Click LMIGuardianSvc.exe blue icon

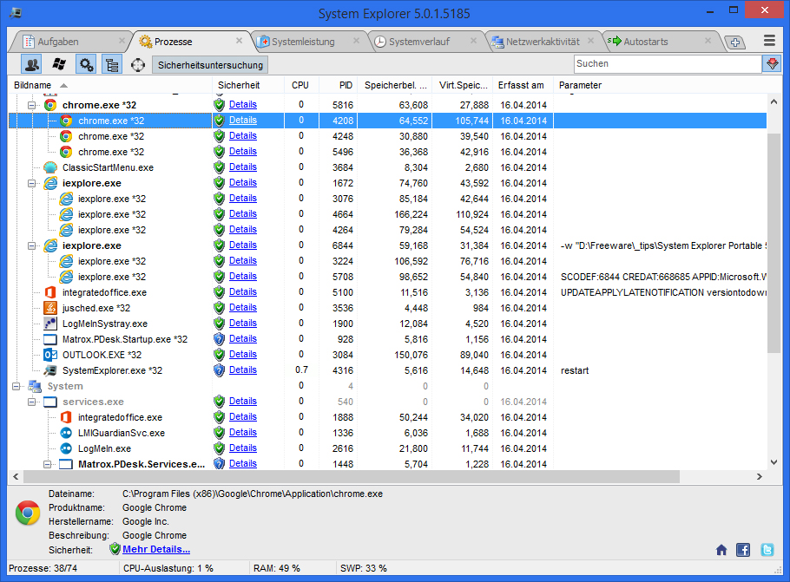click(66, 433)
